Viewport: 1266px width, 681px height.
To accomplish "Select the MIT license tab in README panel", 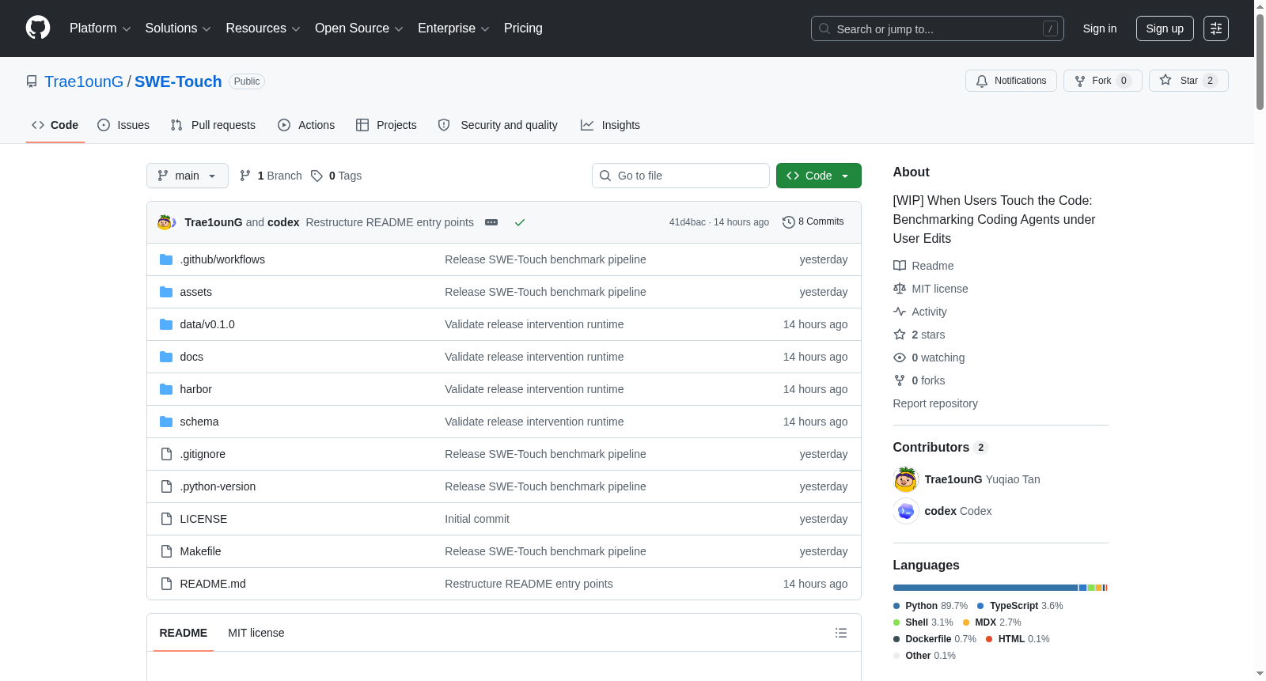I will pos(256,633).
